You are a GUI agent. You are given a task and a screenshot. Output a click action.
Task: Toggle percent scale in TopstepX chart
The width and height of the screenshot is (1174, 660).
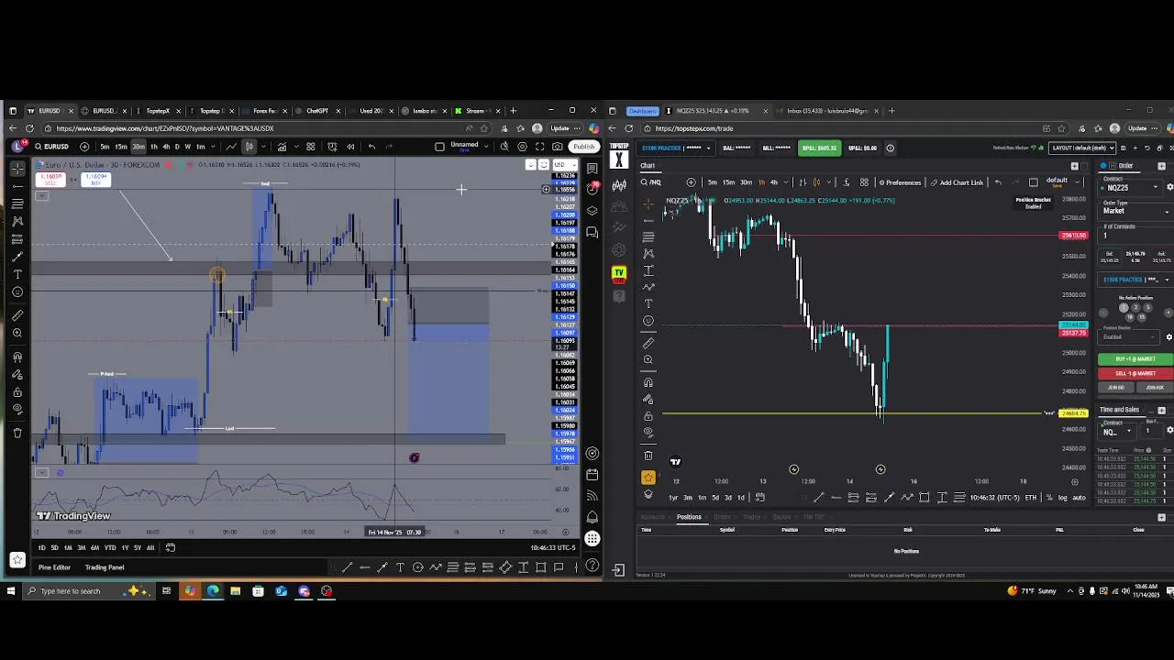[x=1049, y=497]
